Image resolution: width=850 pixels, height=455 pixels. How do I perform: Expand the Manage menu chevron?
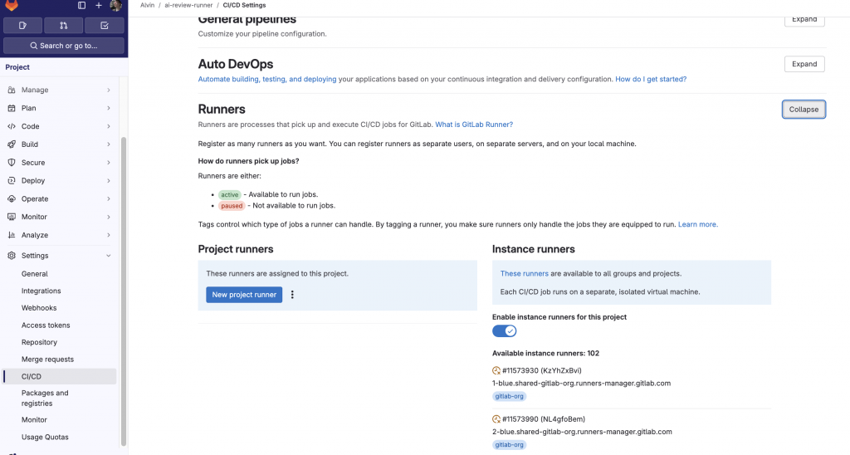coord(109,90)
